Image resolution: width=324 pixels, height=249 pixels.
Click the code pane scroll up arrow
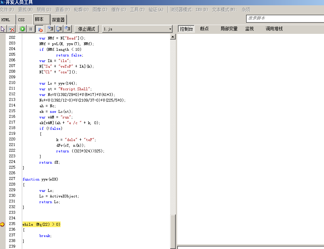[x=173, y=37]
